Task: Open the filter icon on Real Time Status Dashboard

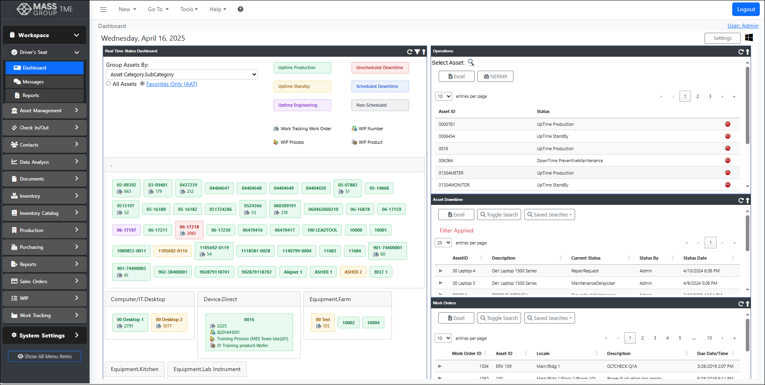Action: click(x=417, y=52)
